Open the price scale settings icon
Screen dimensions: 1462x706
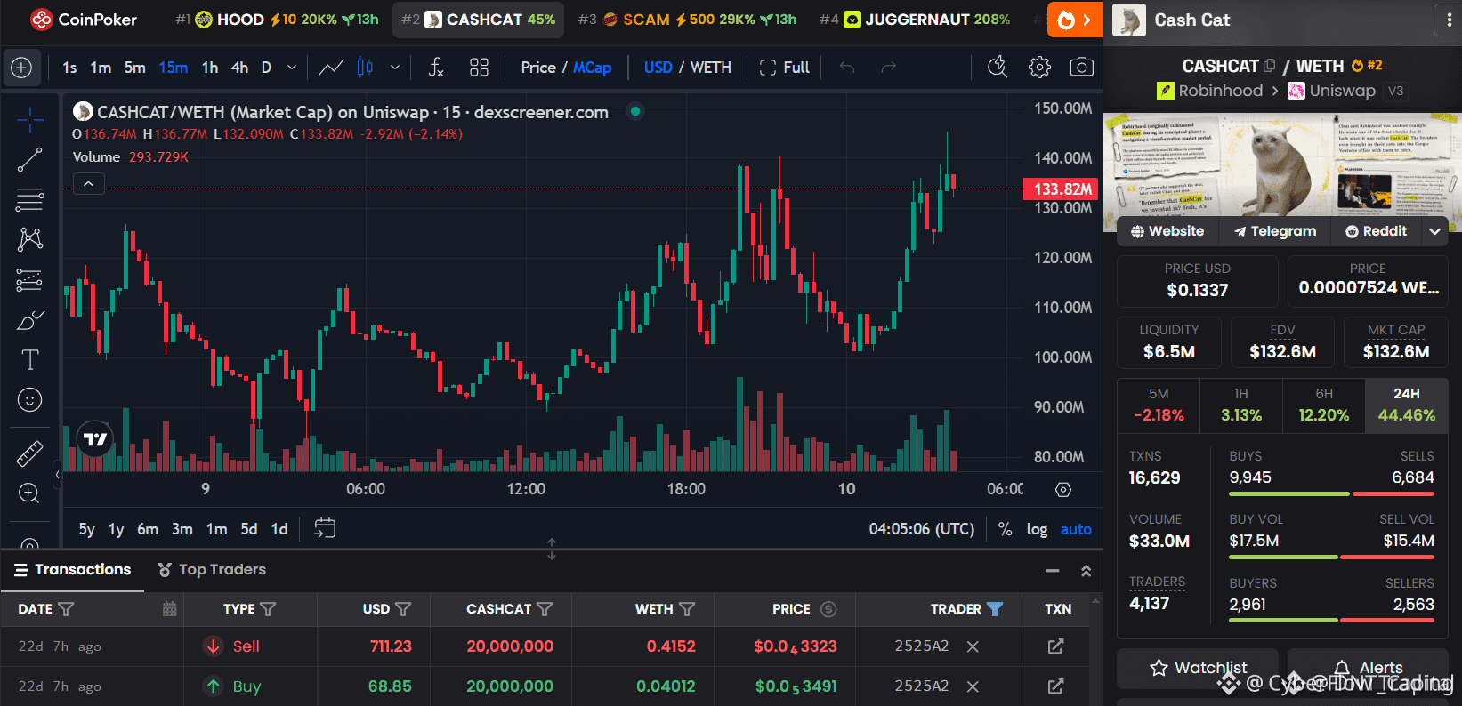click(1063, 489)
